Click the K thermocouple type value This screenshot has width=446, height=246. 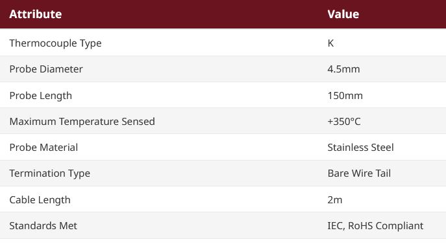pos(330,43)
